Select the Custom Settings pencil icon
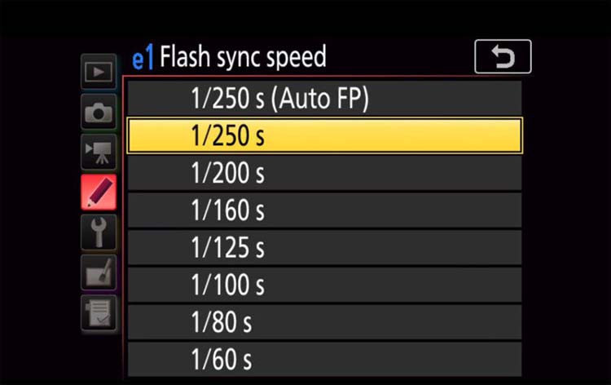Screen dimensions: 611x385 (99, 192)
